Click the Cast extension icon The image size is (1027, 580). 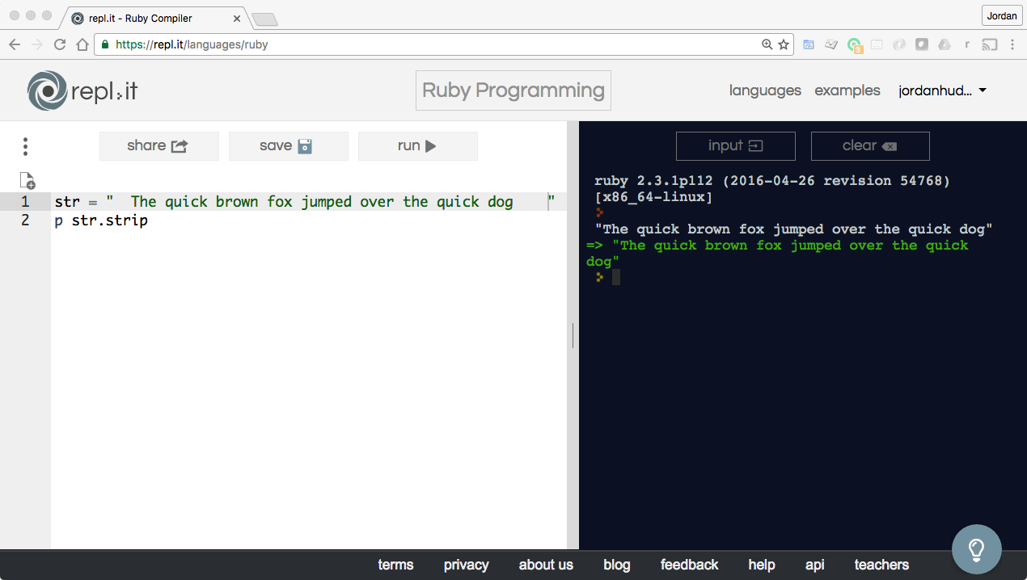pyautogui.click(x=990, y=45)
